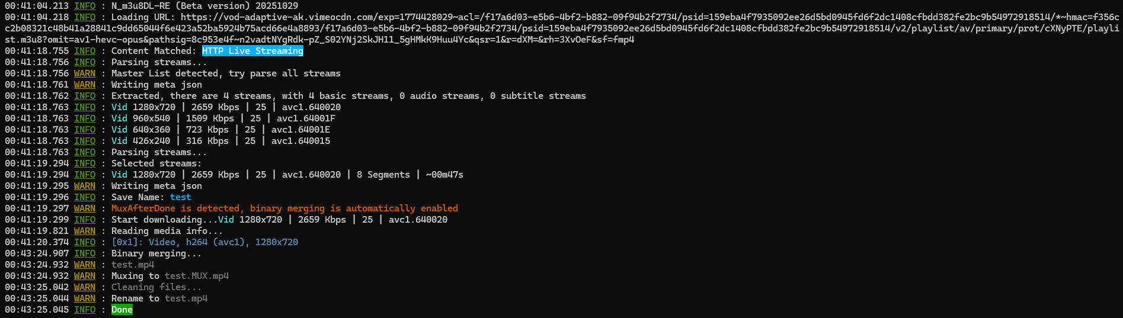Select the 640x360 video stream line
Viewport: 1123px width, 318px height.
click(220, 130)
